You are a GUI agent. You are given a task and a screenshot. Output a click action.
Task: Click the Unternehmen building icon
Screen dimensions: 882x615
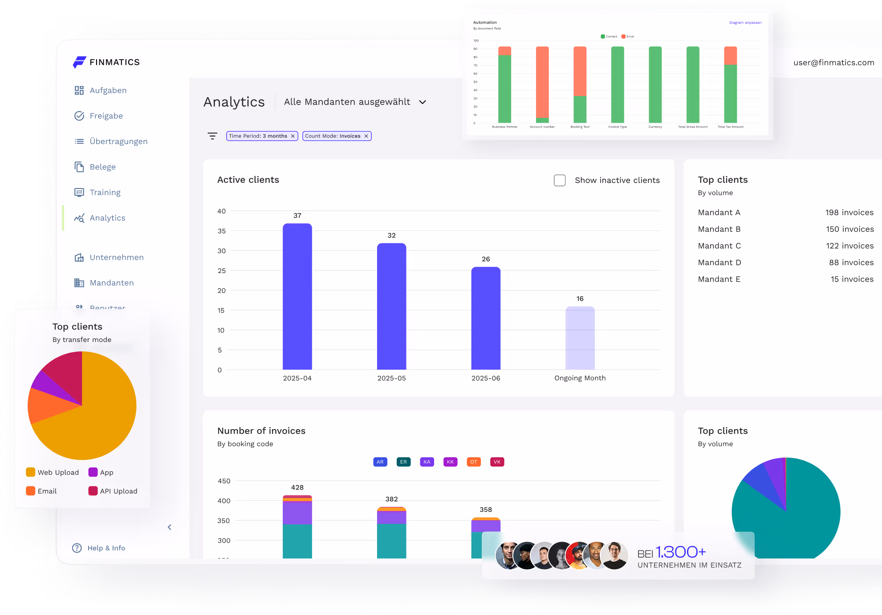click(79, 257)
